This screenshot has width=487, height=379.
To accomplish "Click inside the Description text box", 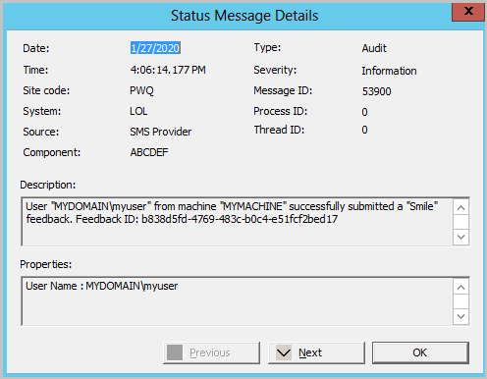I will click(x=237, y=222).
